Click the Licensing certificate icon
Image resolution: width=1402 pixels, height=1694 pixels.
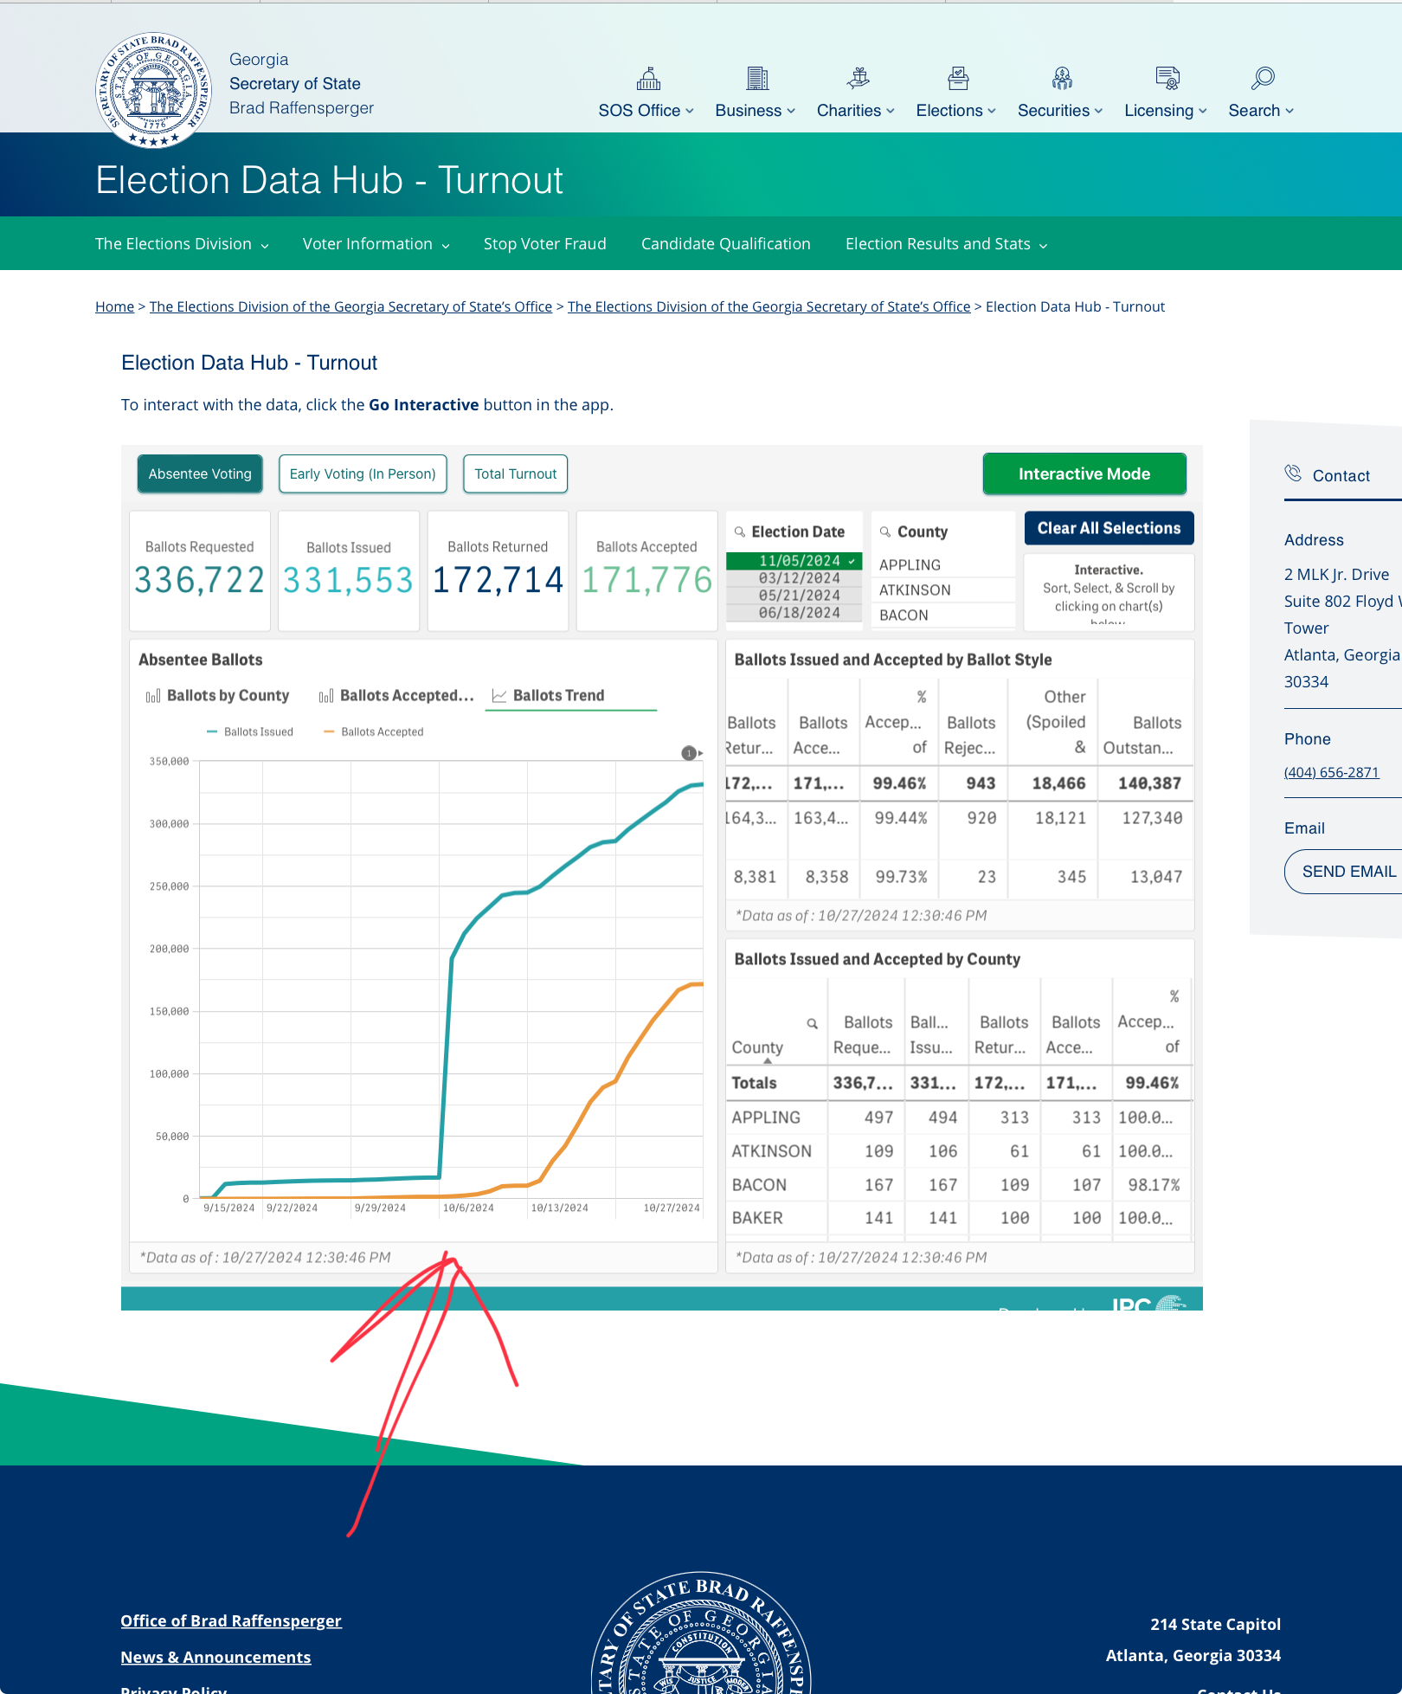coord(1167,79)
